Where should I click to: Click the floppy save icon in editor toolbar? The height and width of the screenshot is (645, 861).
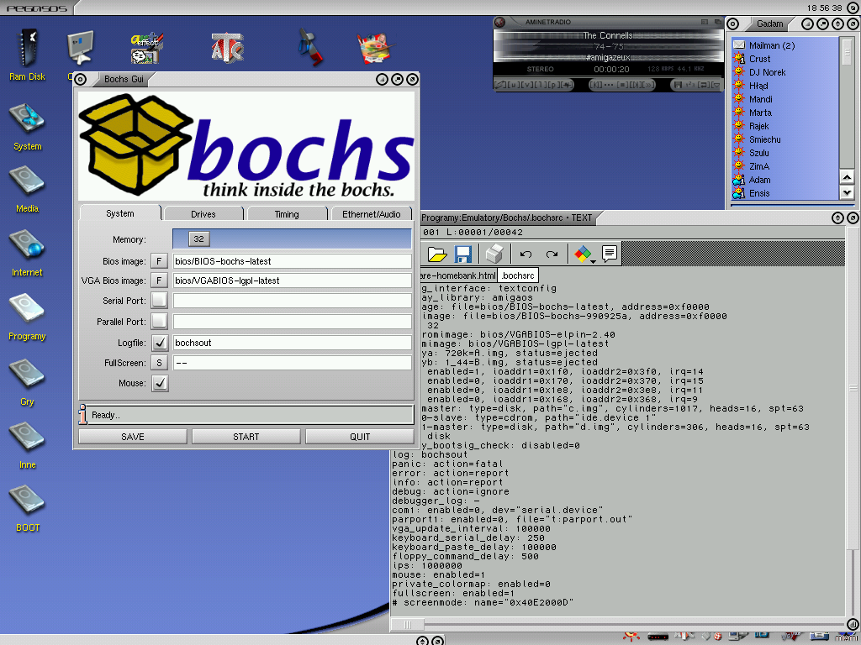click(463, 254)
